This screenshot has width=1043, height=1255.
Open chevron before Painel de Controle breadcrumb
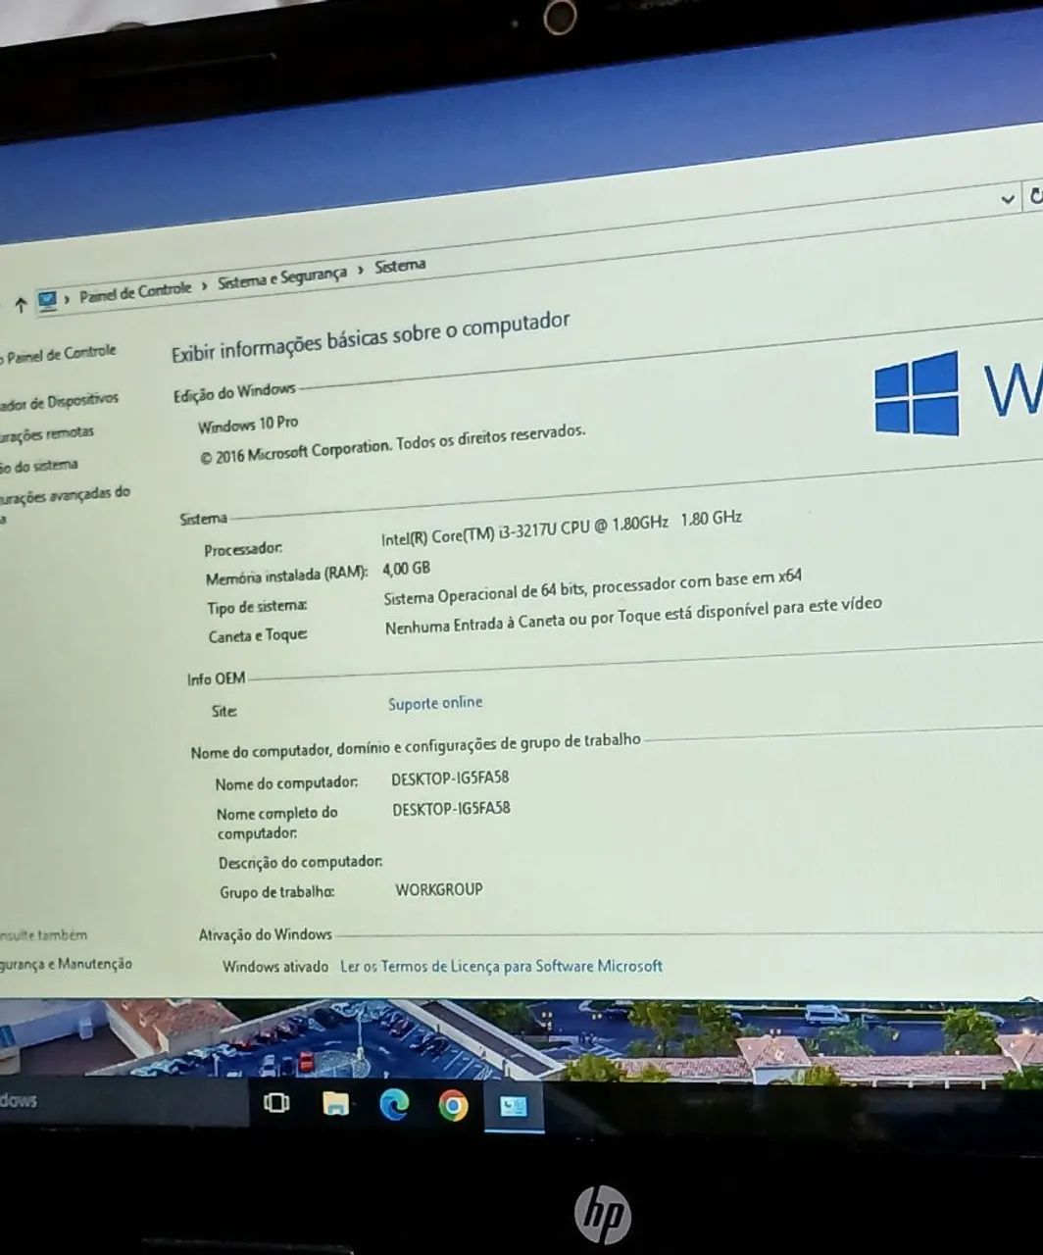pyautogui.click(x=68, y=297)
